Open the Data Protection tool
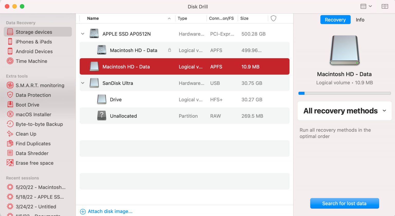The height and width of the screenshot is (216, 395). coord(33,95)
